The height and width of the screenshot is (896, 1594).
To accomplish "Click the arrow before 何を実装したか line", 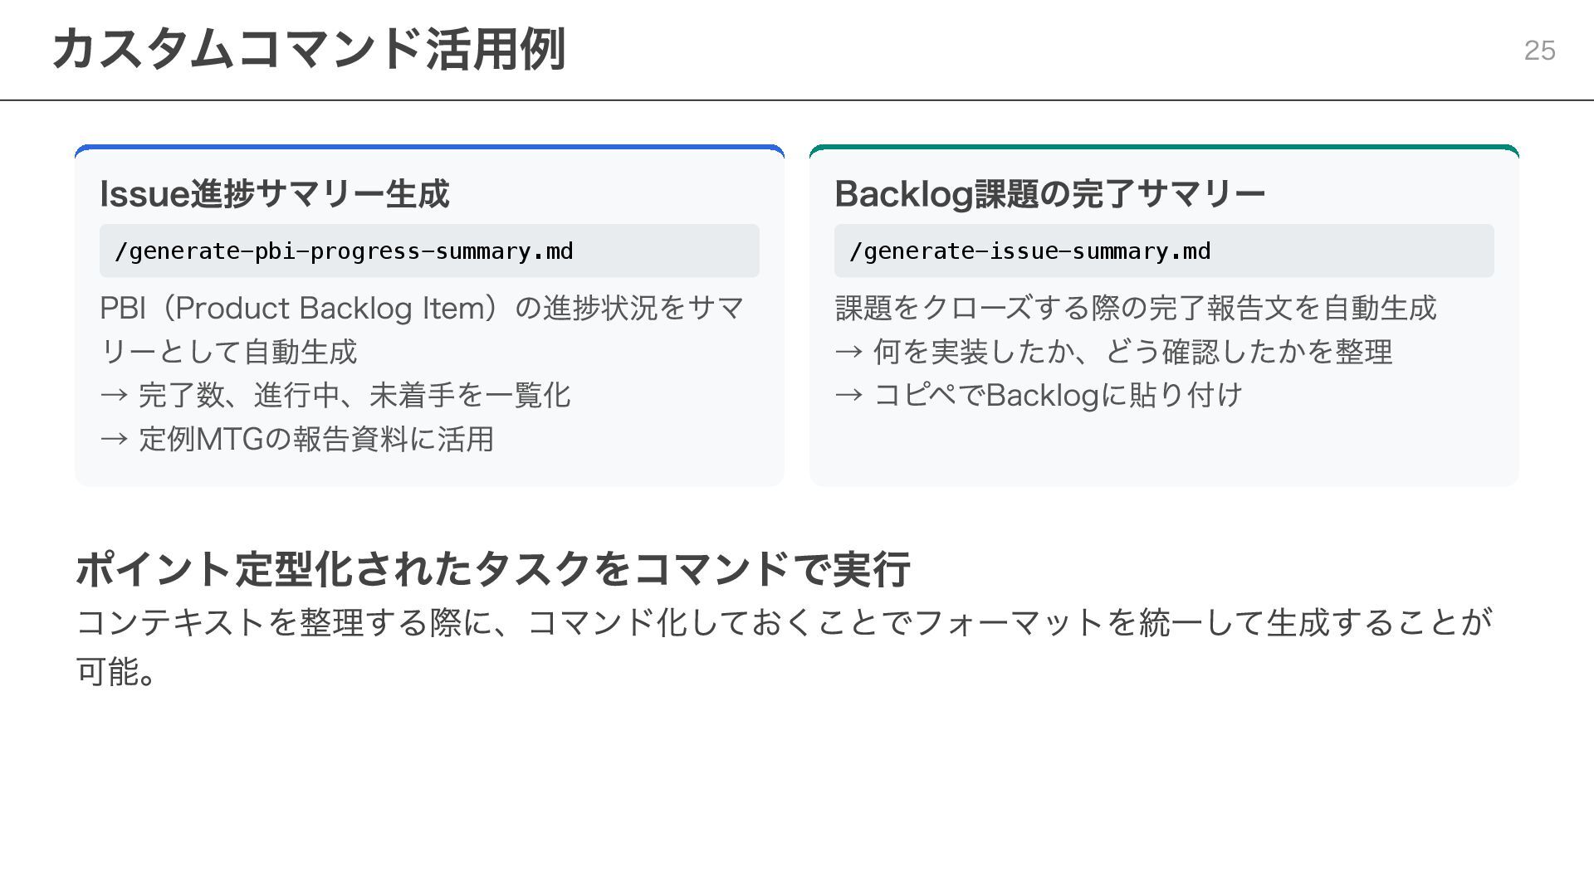I will click(848, 353).
